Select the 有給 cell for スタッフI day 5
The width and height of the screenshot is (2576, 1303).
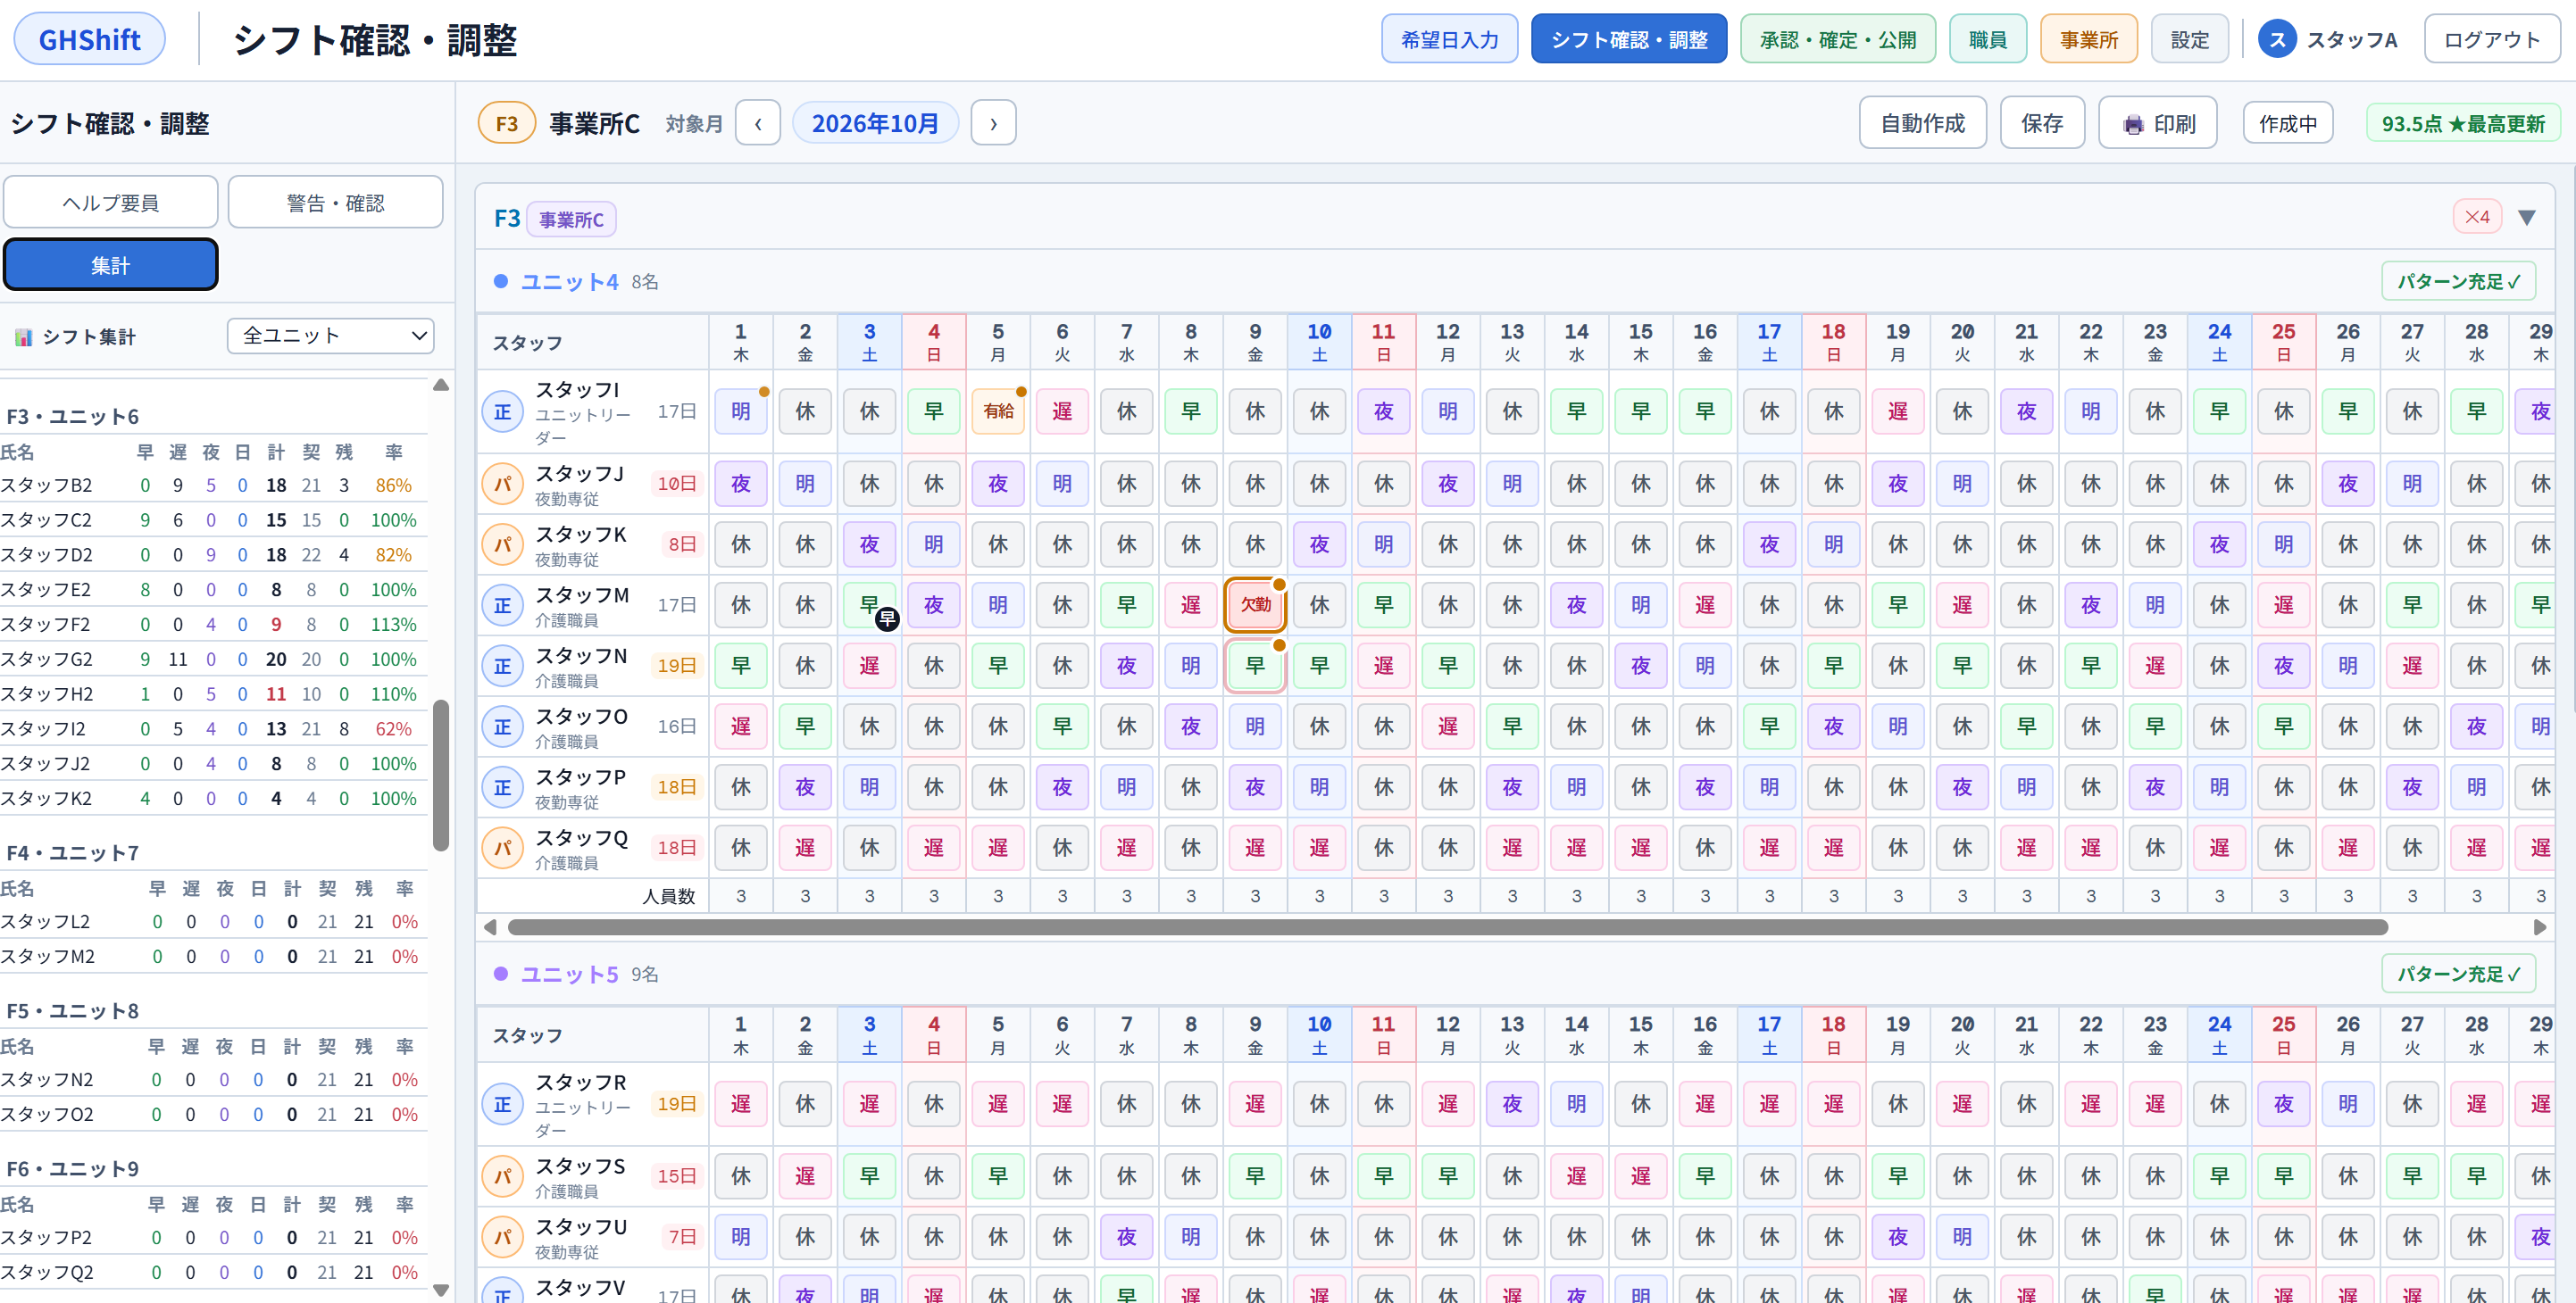point(998,411)
